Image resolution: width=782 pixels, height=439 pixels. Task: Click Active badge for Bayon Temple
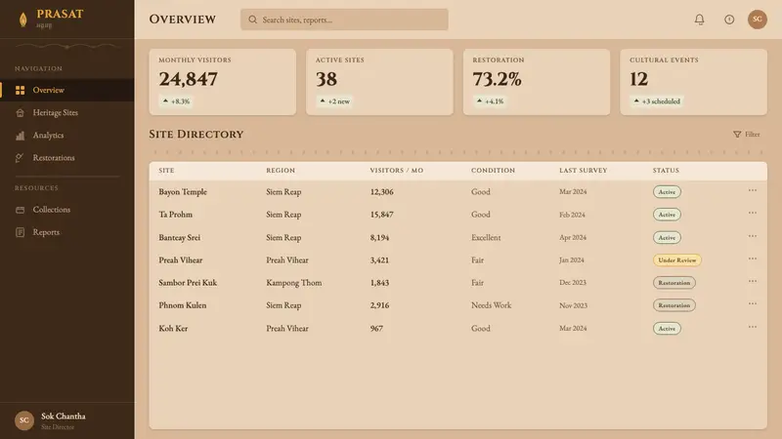(x=667, y=191)
